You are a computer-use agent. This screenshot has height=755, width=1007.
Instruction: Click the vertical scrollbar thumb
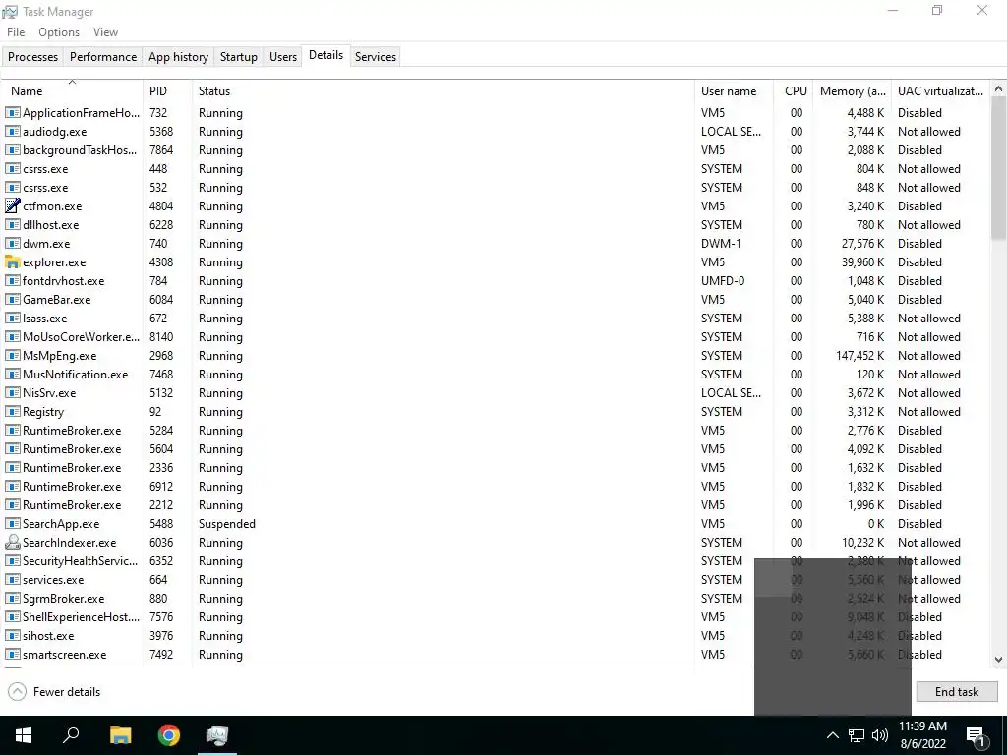(x=999, y=168)
